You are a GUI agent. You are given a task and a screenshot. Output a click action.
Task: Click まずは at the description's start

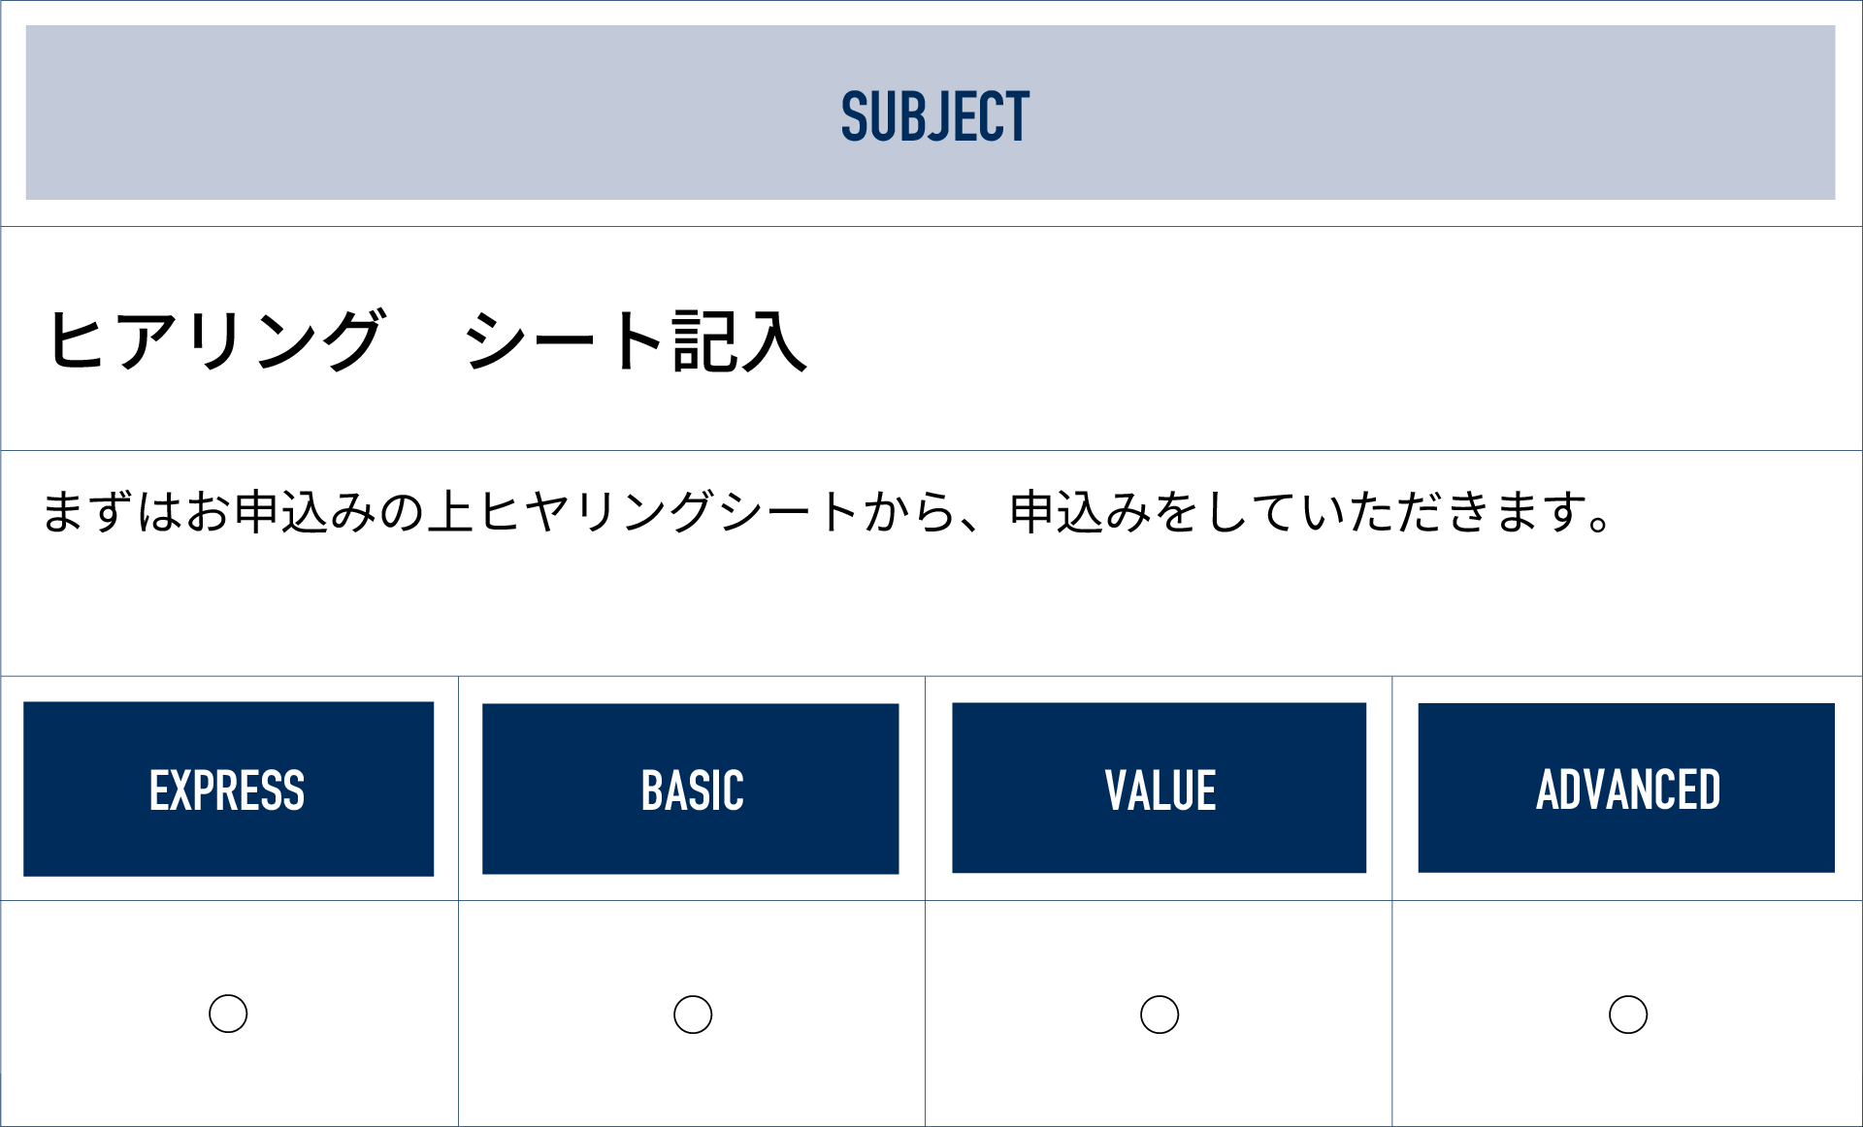(x=112, y=512)
